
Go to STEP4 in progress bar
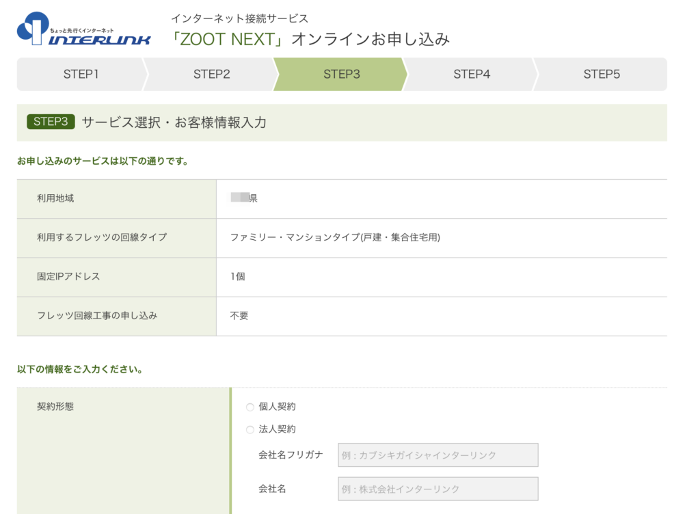(472, 74)
